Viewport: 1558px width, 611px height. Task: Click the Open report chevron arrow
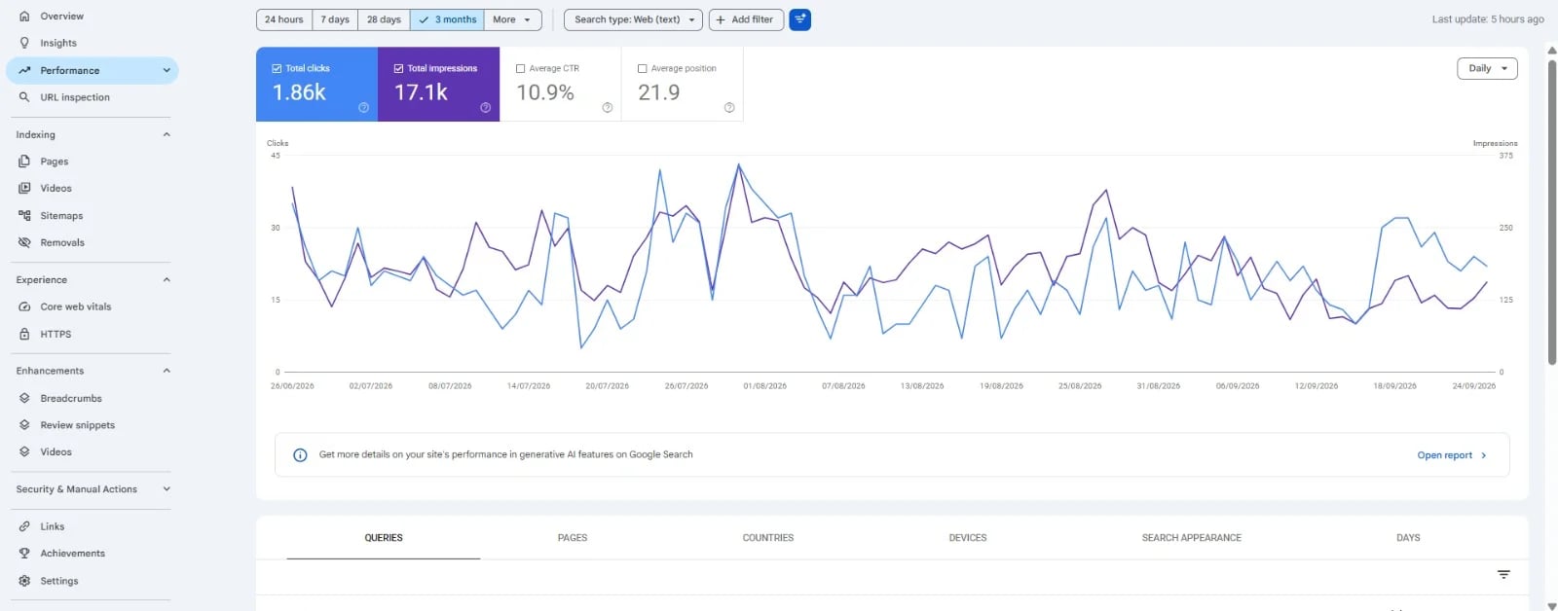click(x=1484, y=455)
